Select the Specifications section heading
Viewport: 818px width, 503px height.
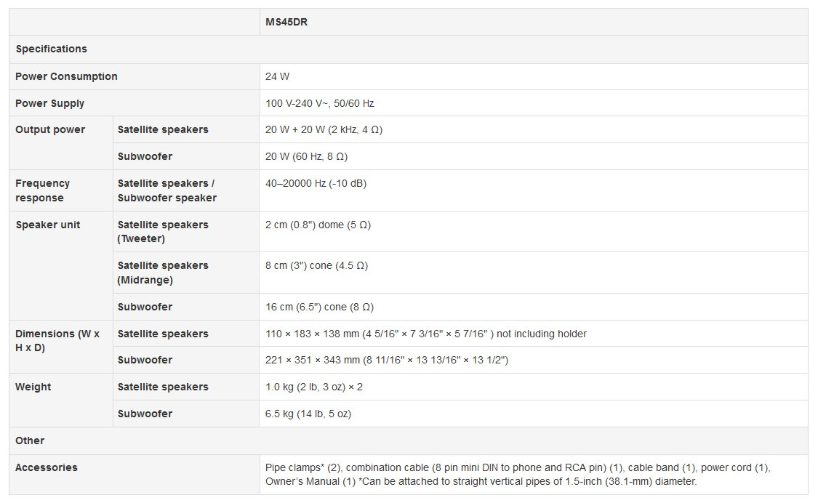pyautogui.click(x=51, y=49)
